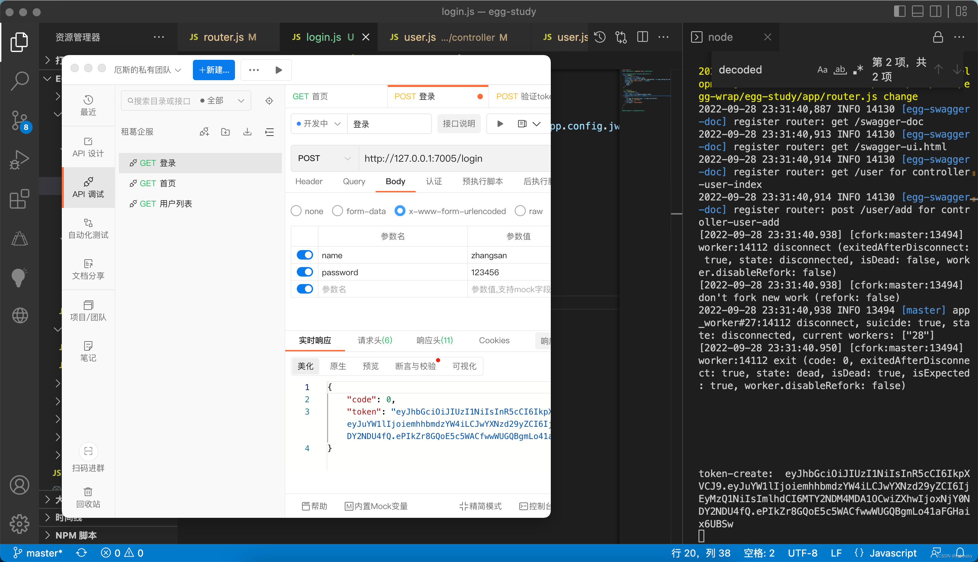
Task: Click the locate target icon beside search
Action: pos(269,101)
